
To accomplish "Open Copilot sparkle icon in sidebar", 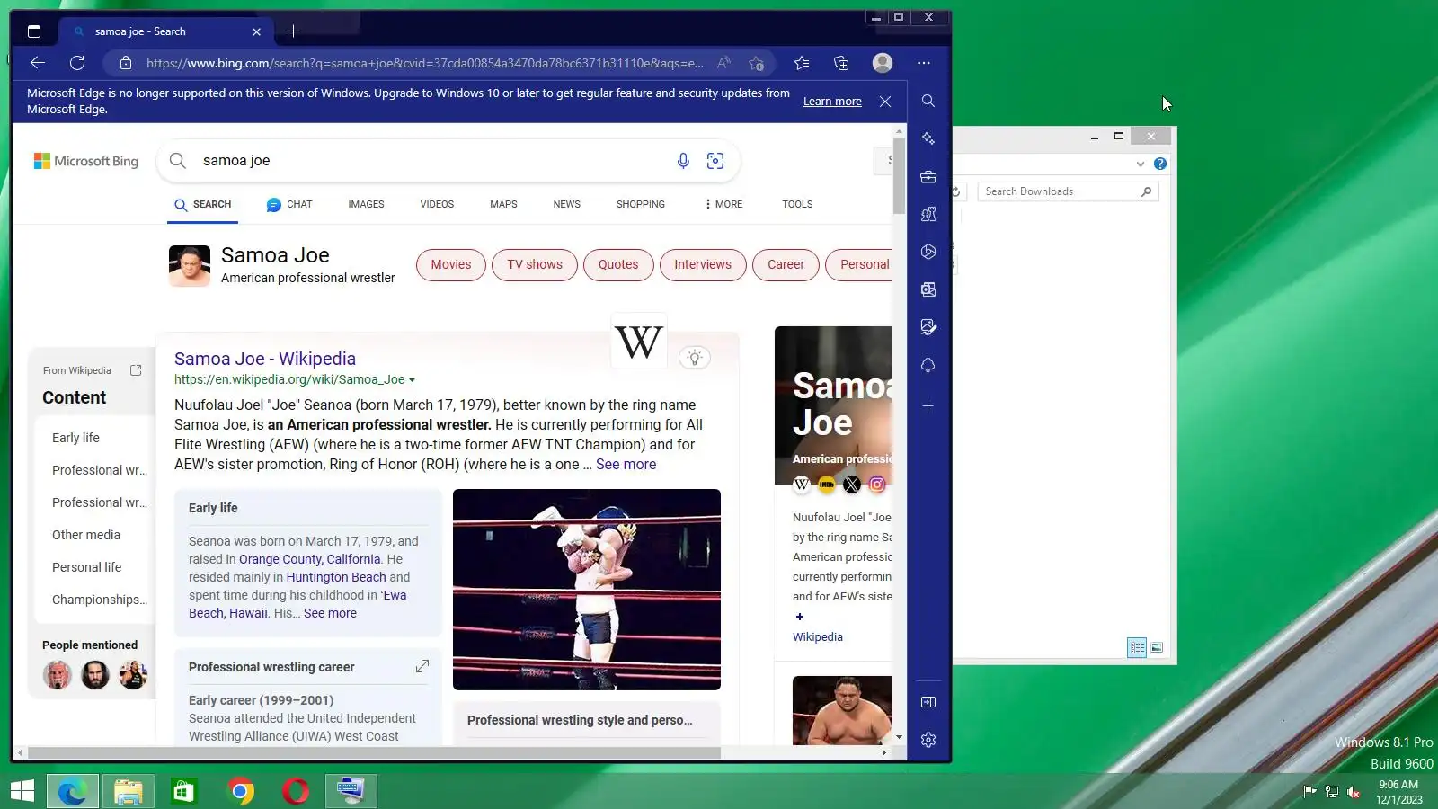I will pos(928,138).
